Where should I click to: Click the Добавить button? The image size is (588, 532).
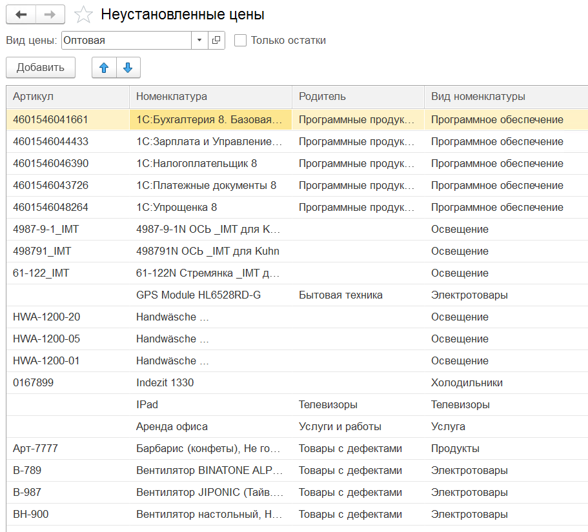[x=41, y=68]
